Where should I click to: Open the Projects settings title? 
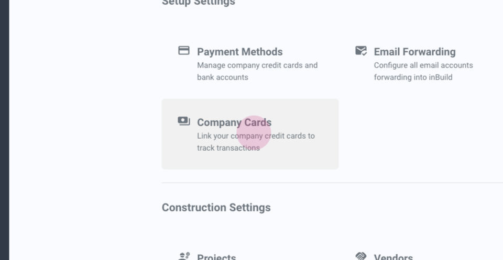point(216,257)
